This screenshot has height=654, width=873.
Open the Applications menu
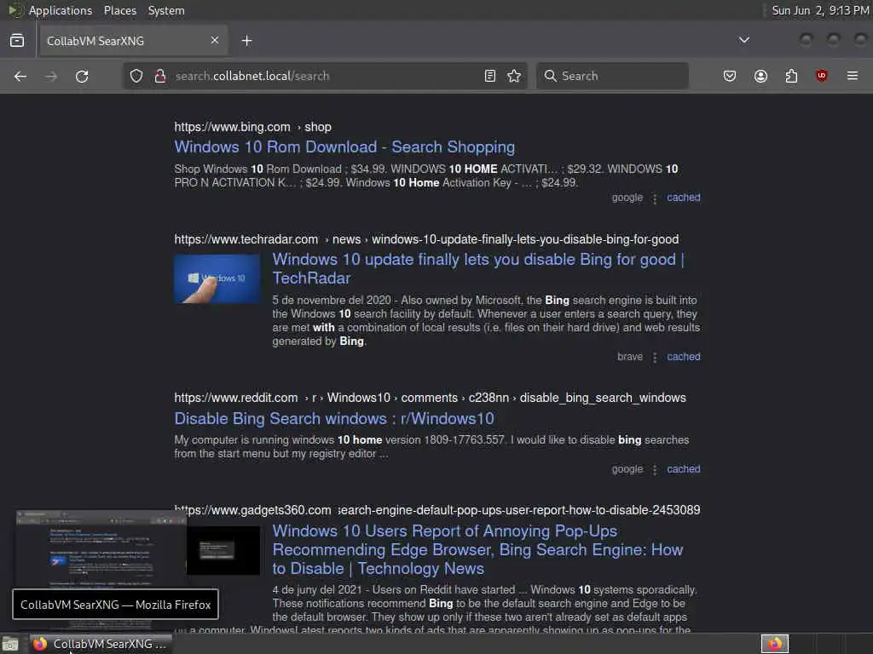click(x=61, y=10)
